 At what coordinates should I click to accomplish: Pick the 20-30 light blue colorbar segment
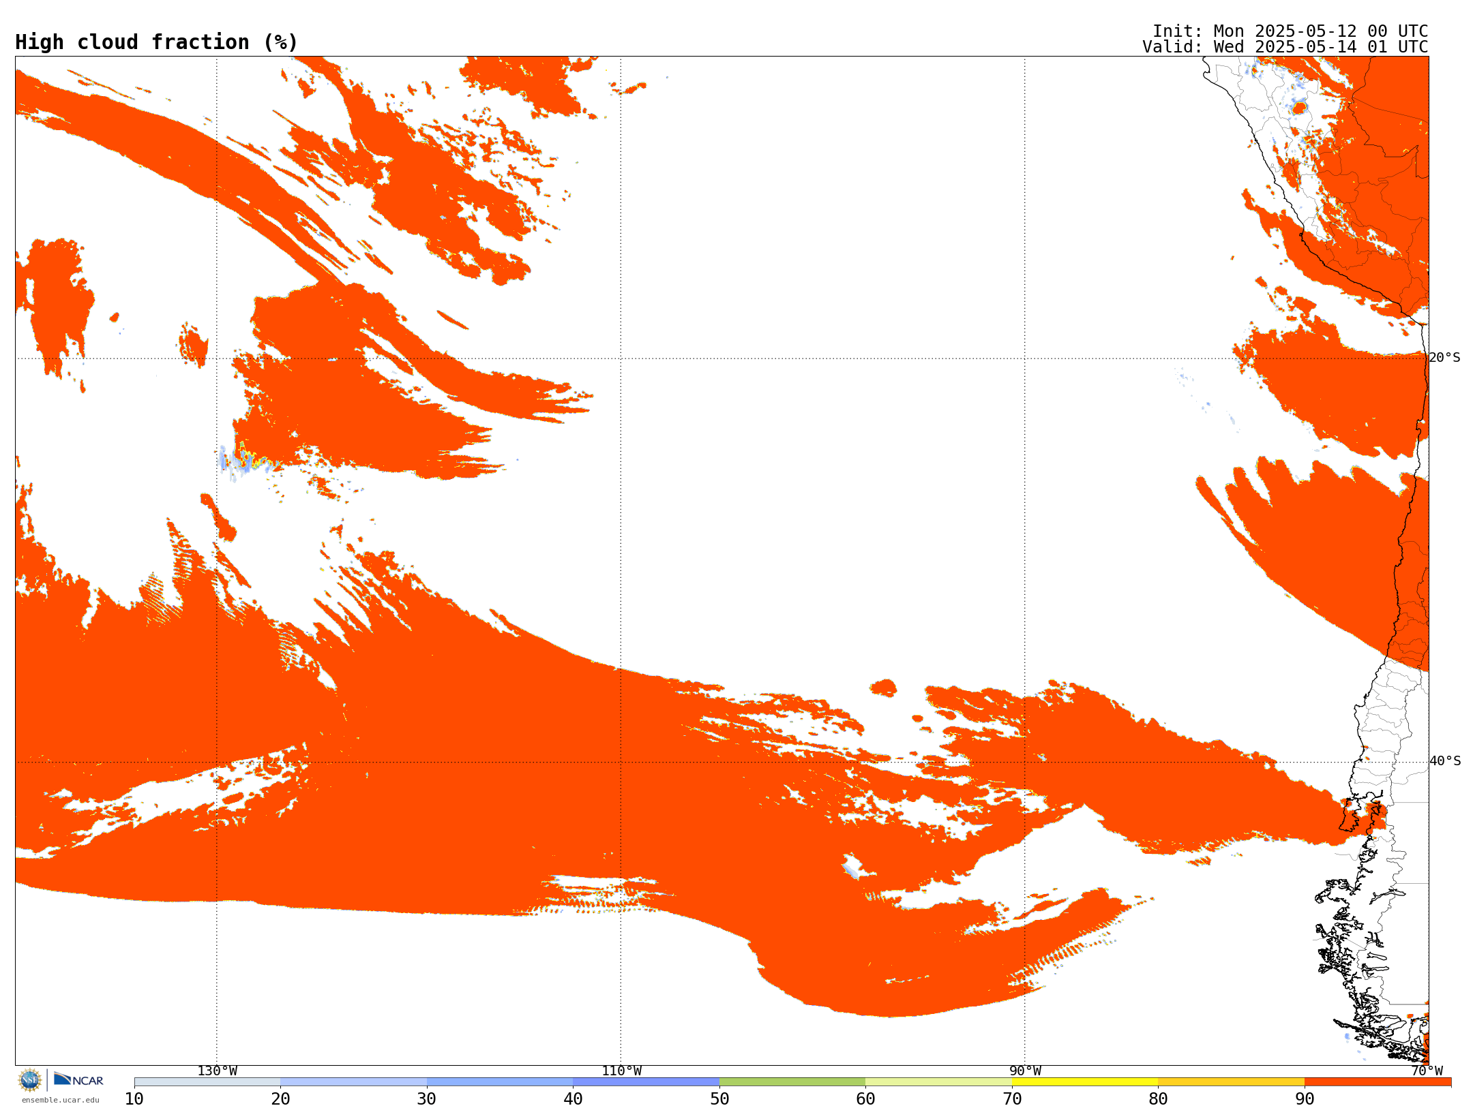[x=353, y=1082]
